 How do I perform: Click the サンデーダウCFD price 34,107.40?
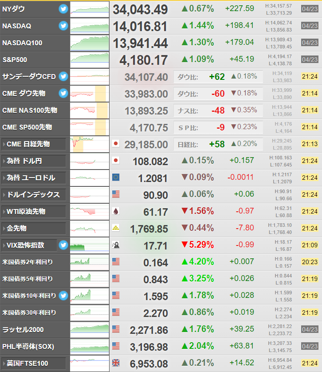[146, 77]
